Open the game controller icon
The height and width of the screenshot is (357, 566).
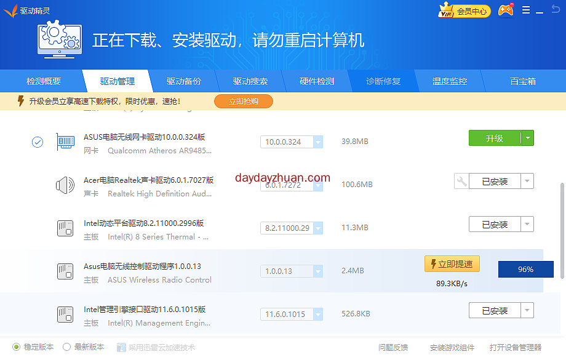click(506, 10)
